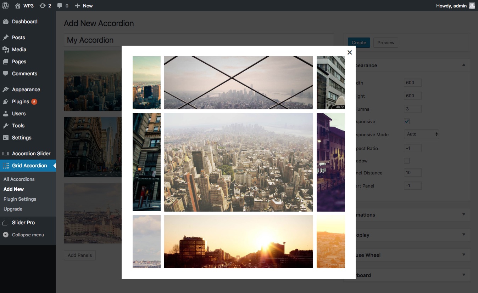This screenshot has width=478, height=293.
Task: Select the top right taxi building panel
Action: 331,83
